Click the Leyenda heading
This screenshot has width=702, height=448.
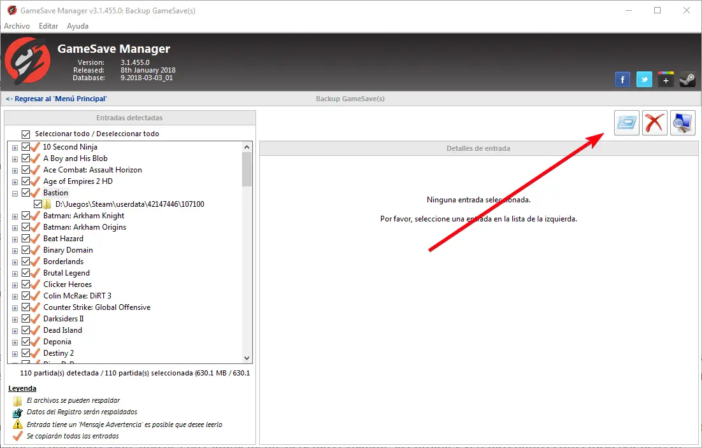(x=22, y=389)
